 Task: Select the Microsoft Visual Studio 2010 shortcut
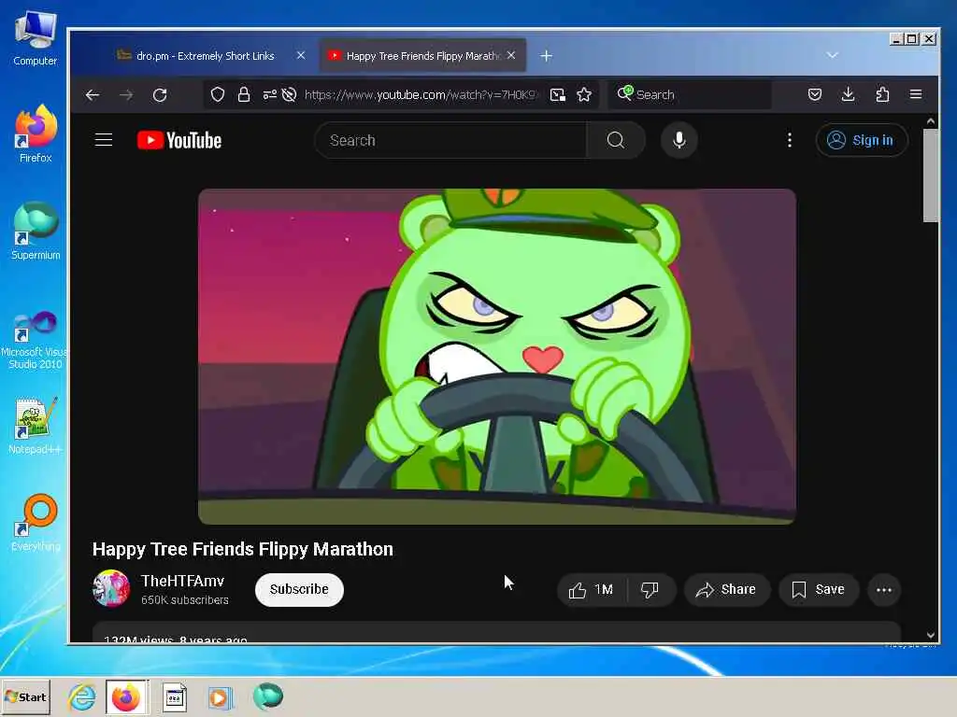point(35,340)
